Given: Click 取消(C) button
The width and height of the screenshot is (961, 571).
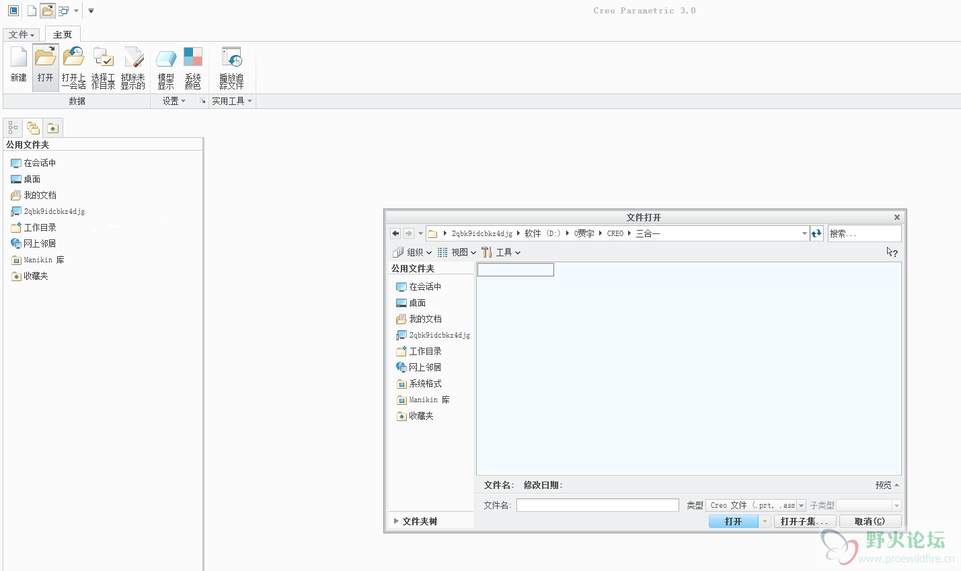Looking at the screenshot, I should tap(870, 521).
